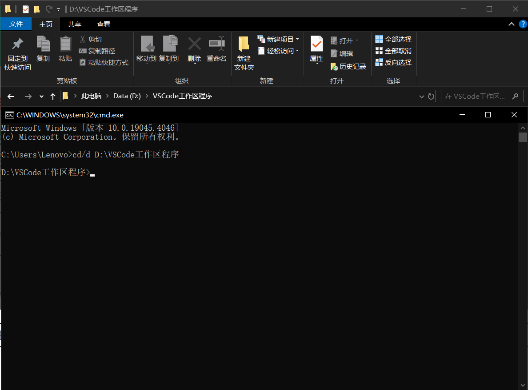Click the cmd.exe title bar icon
528x390 pixels.
point(9,115)
